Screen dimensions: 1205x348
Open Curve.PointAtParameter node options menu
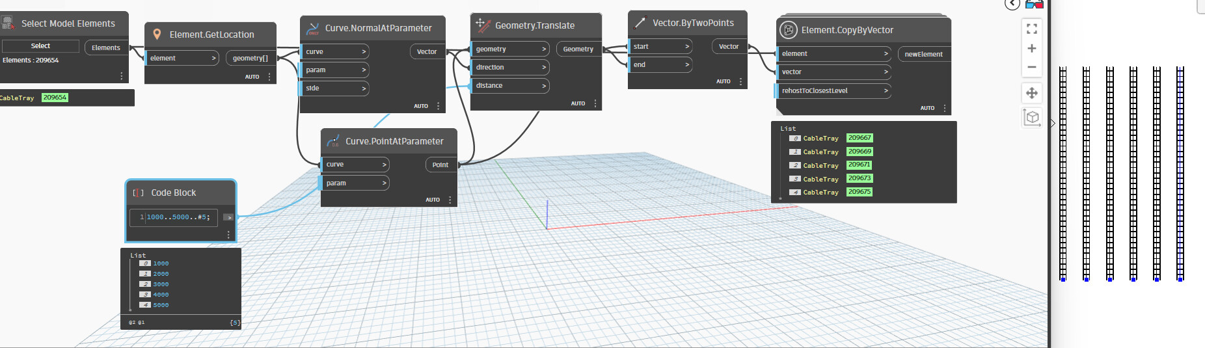pos(450,200)
